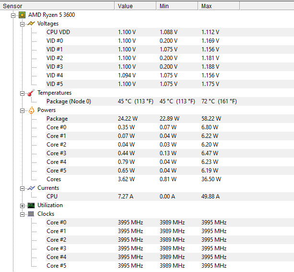The image size is (294, 272).
Task: Select the Utilization tree label
Action: click(x=50, y=205)
